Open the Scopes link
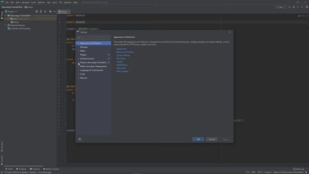Viewport: 309px width, 174px height. pos(119,62)
